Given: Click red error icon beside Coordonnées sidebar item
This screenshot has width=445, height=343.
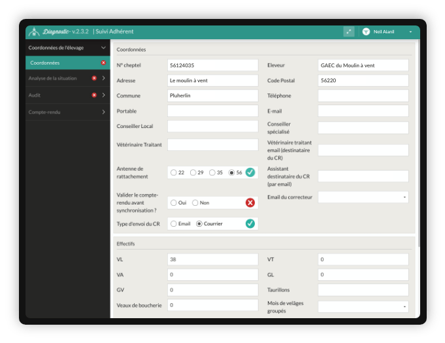Looking at the screenshot, I should pyautogui.click(x=103, y=63).
